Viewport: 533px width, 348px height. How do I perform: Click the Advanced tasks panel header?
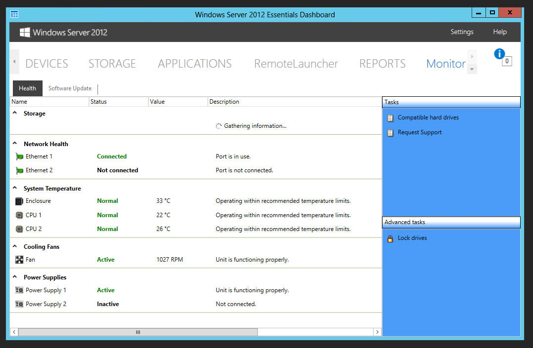click(451, 222)
